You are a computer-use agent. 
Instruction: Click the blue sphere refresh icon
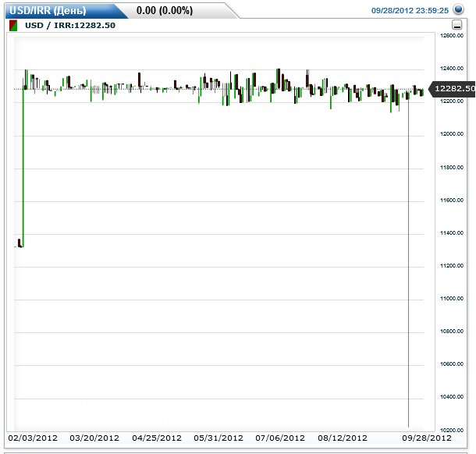458,9
